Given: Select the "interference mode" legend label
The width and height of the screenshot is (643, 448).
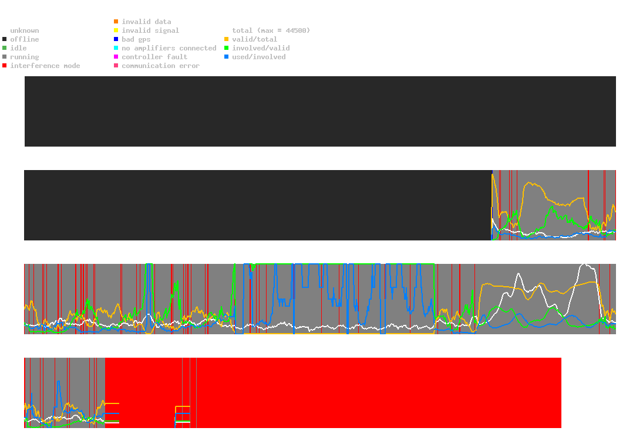Looking at the screenshot, I should (45, 66).
